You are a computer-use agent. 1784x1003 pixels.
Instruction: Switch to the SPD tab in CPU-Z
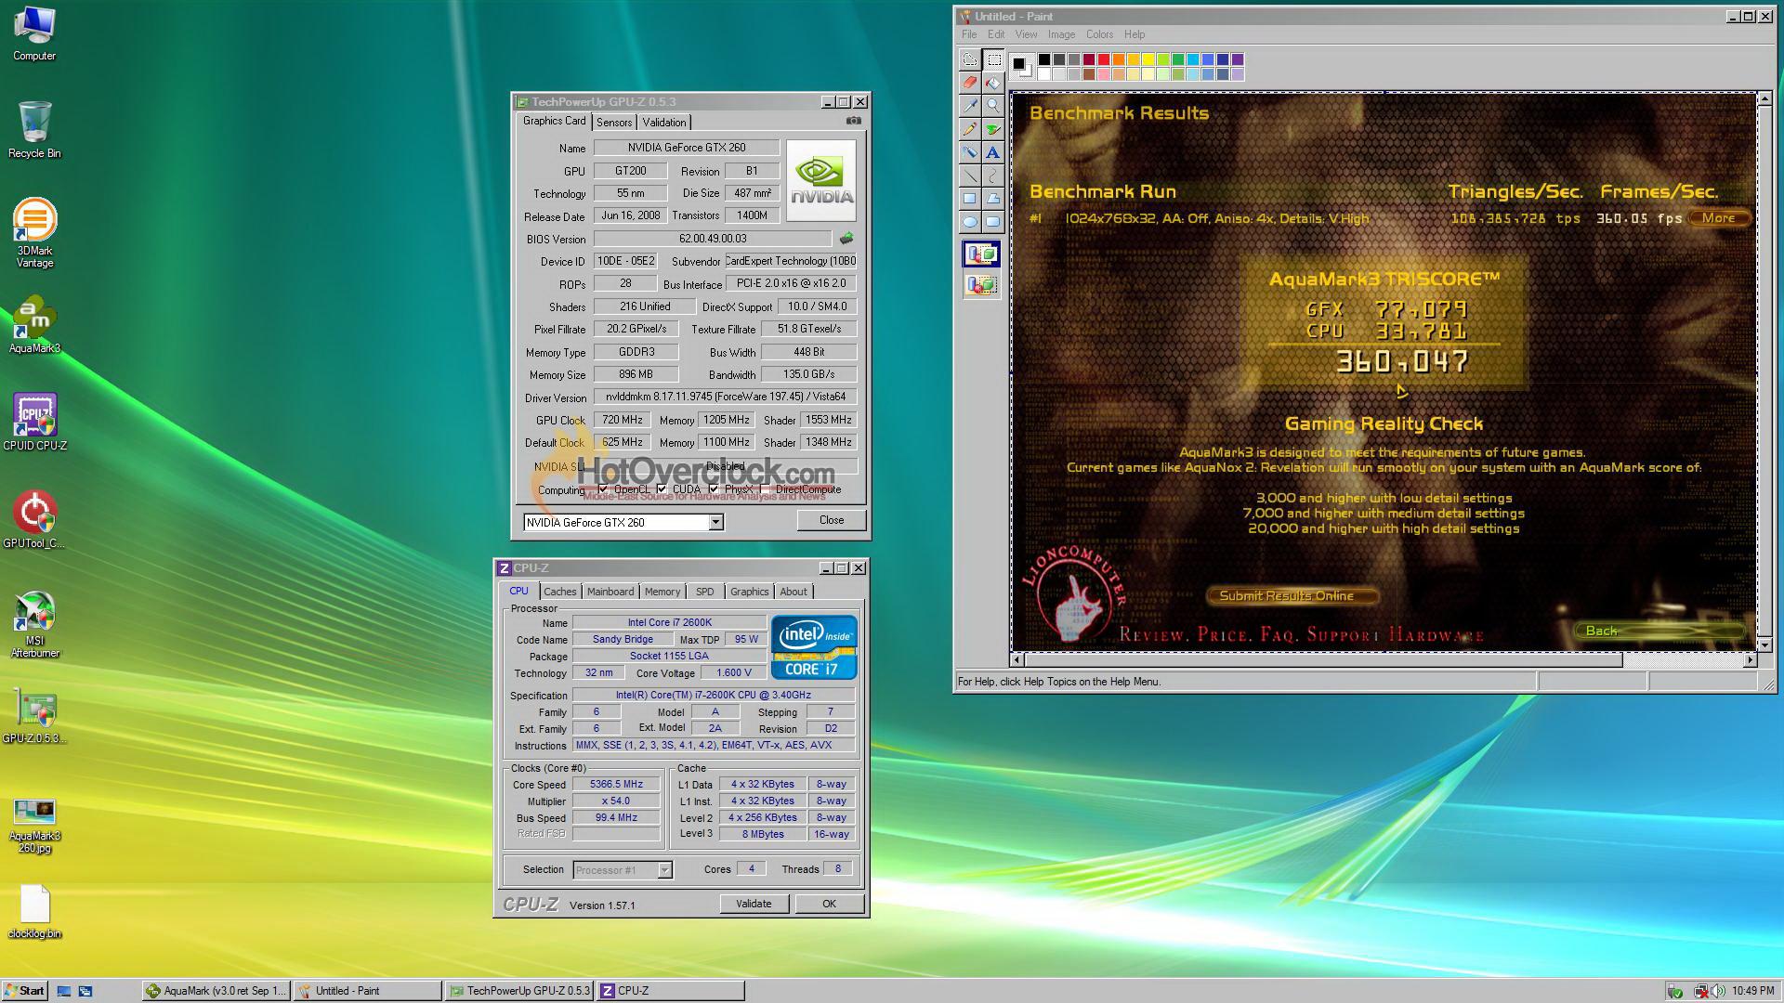(705, 592)
